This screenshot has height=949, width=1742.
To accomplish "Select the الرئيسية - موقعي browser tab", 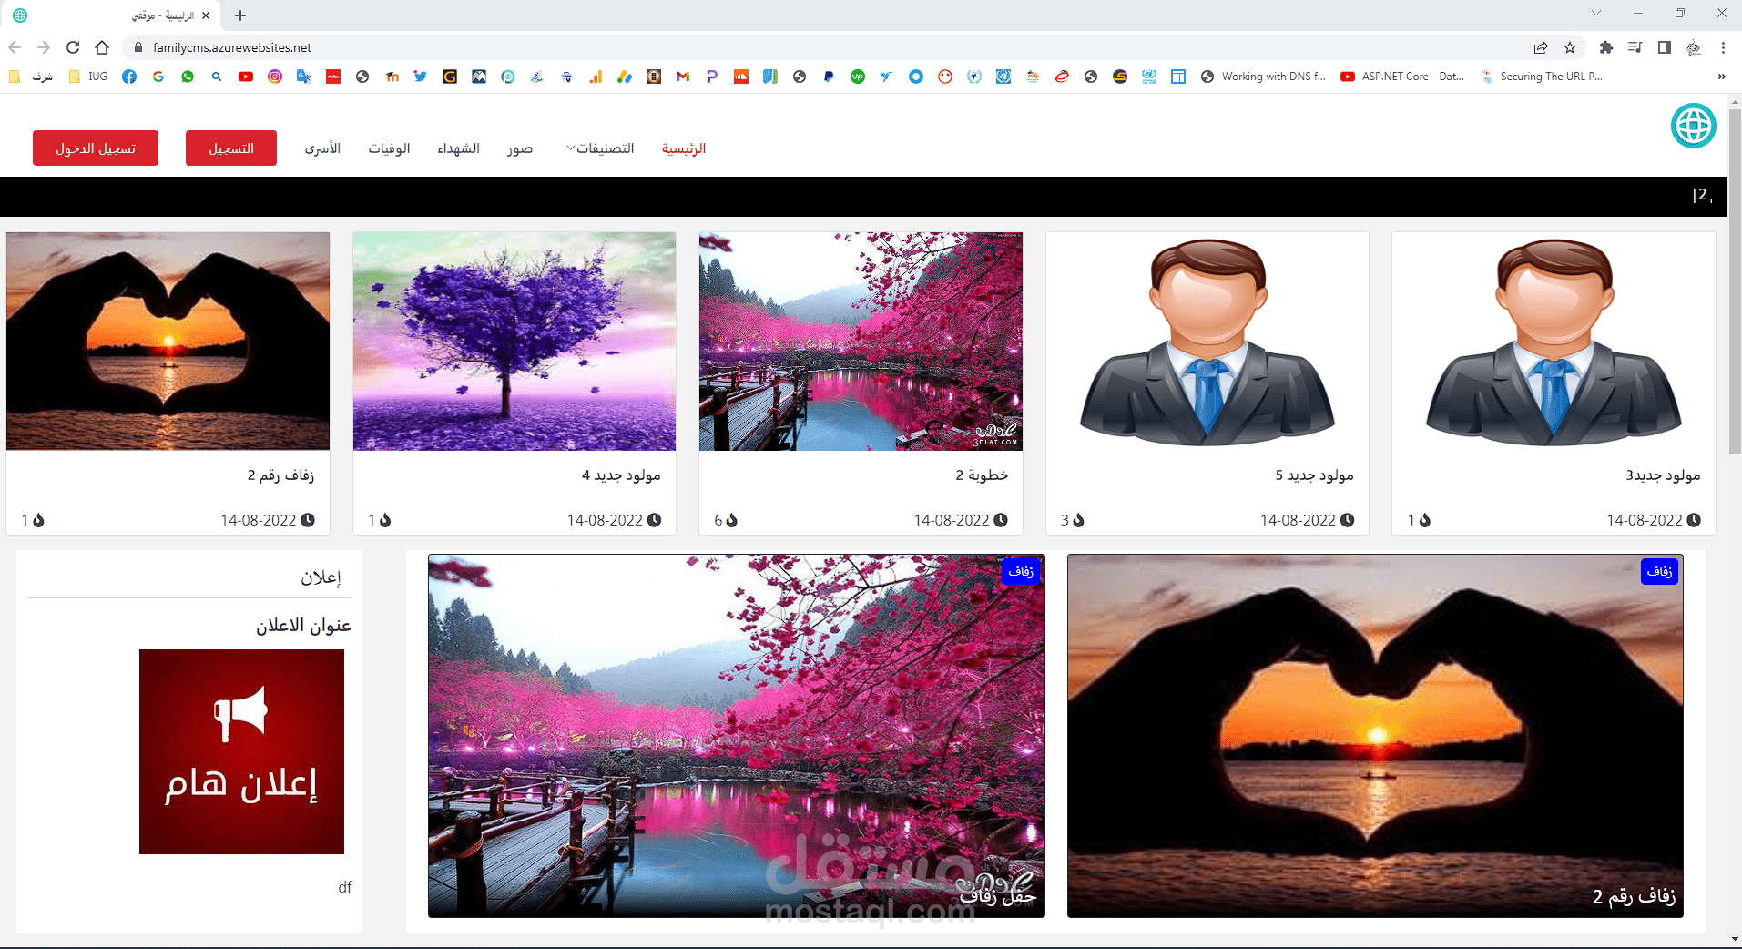I will 109,15.
